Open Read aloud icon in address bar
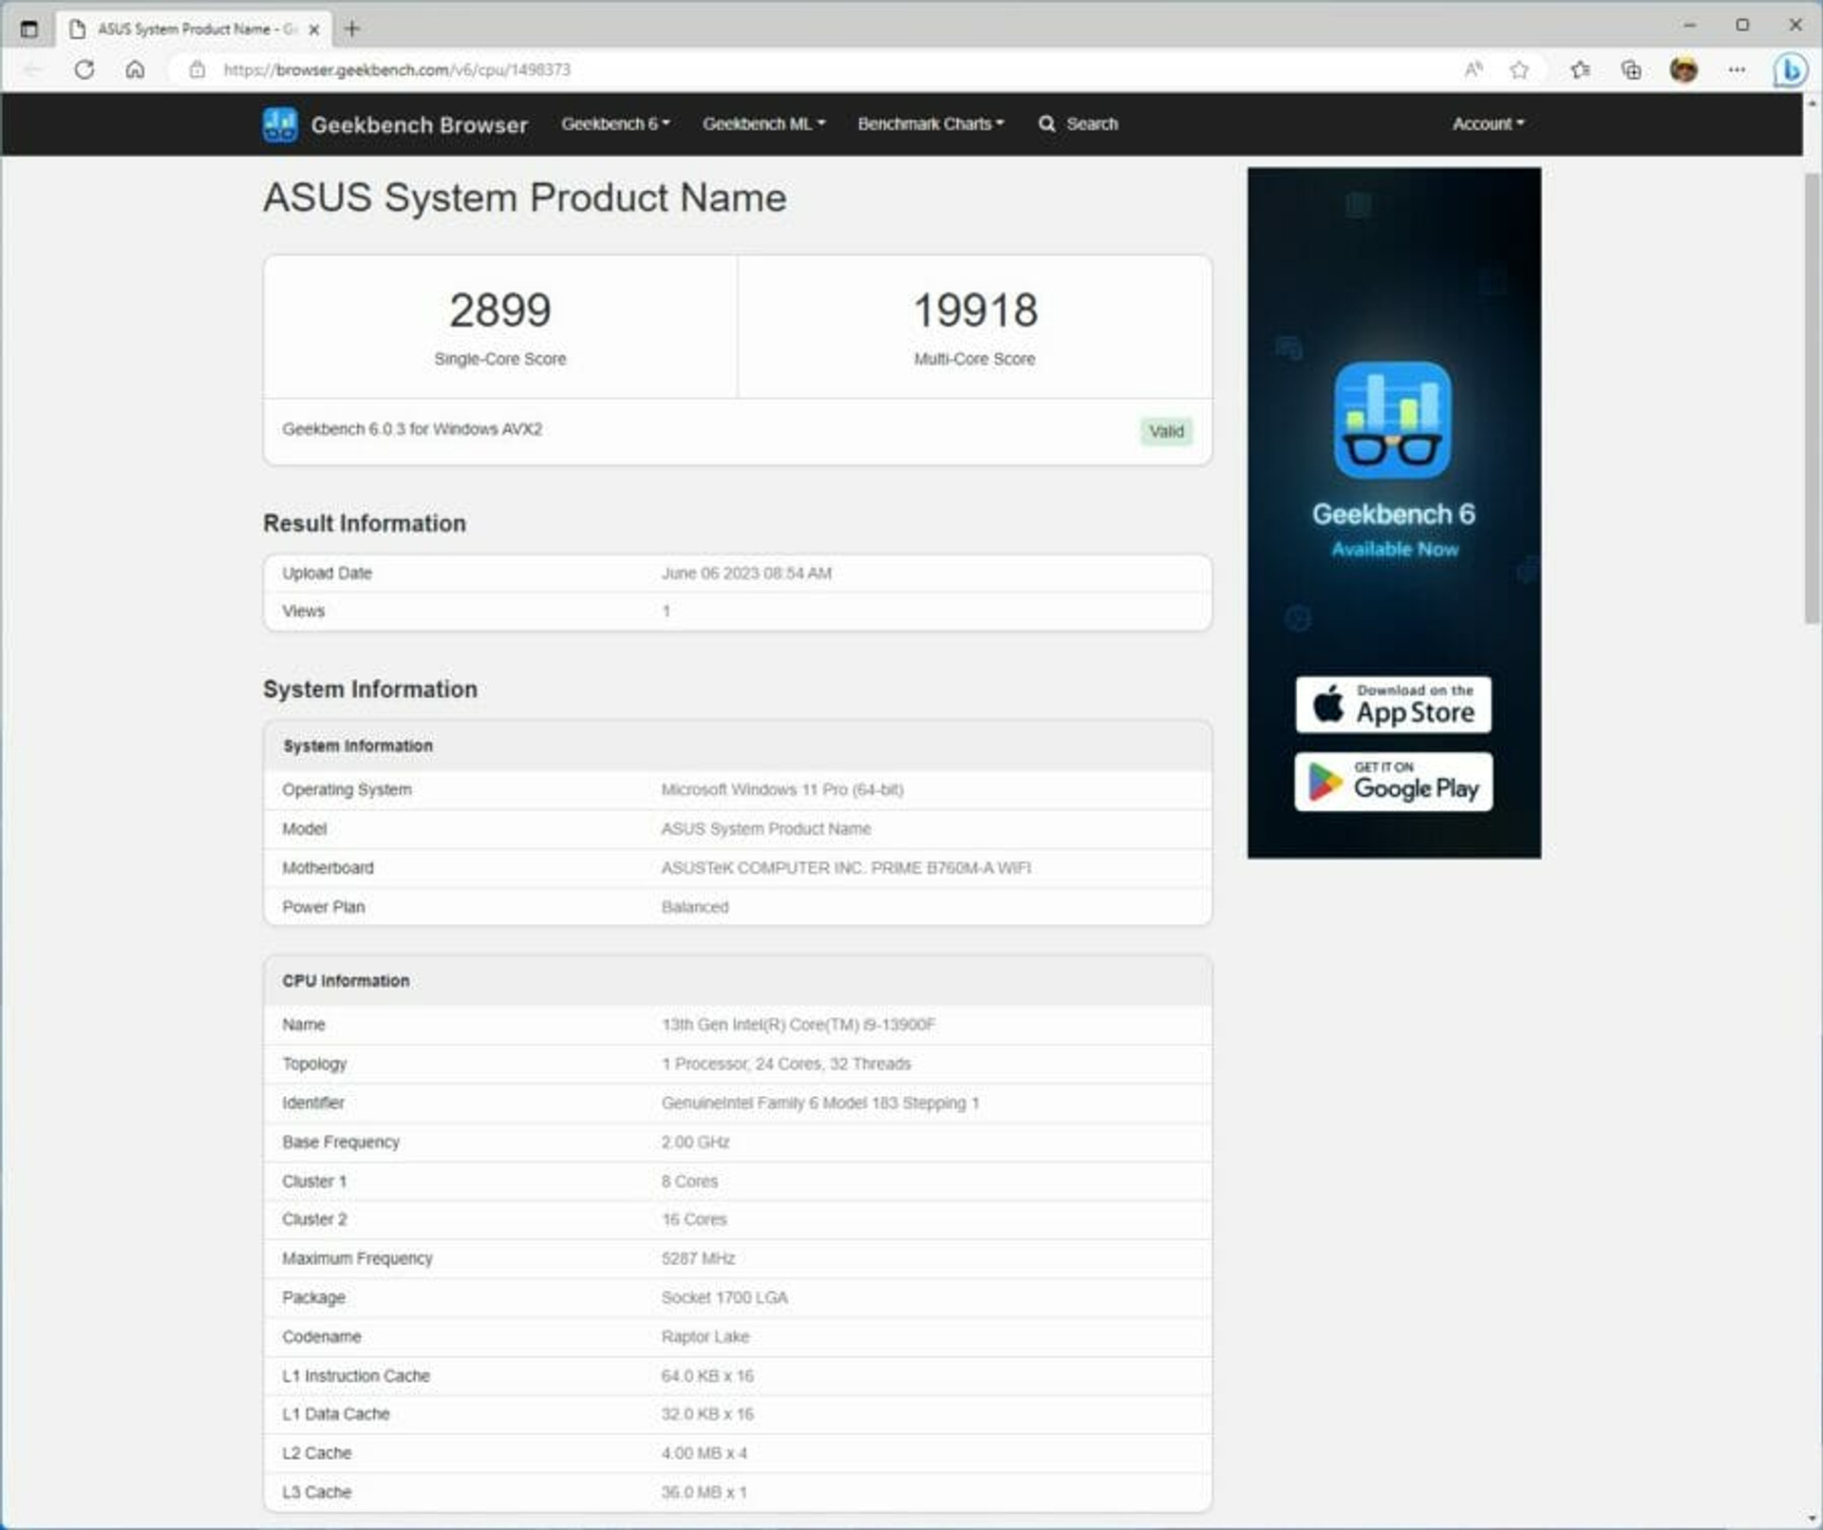The height and width of the screenshot is (1530, 1823). pyautogui.click(x=1473, y=69)
